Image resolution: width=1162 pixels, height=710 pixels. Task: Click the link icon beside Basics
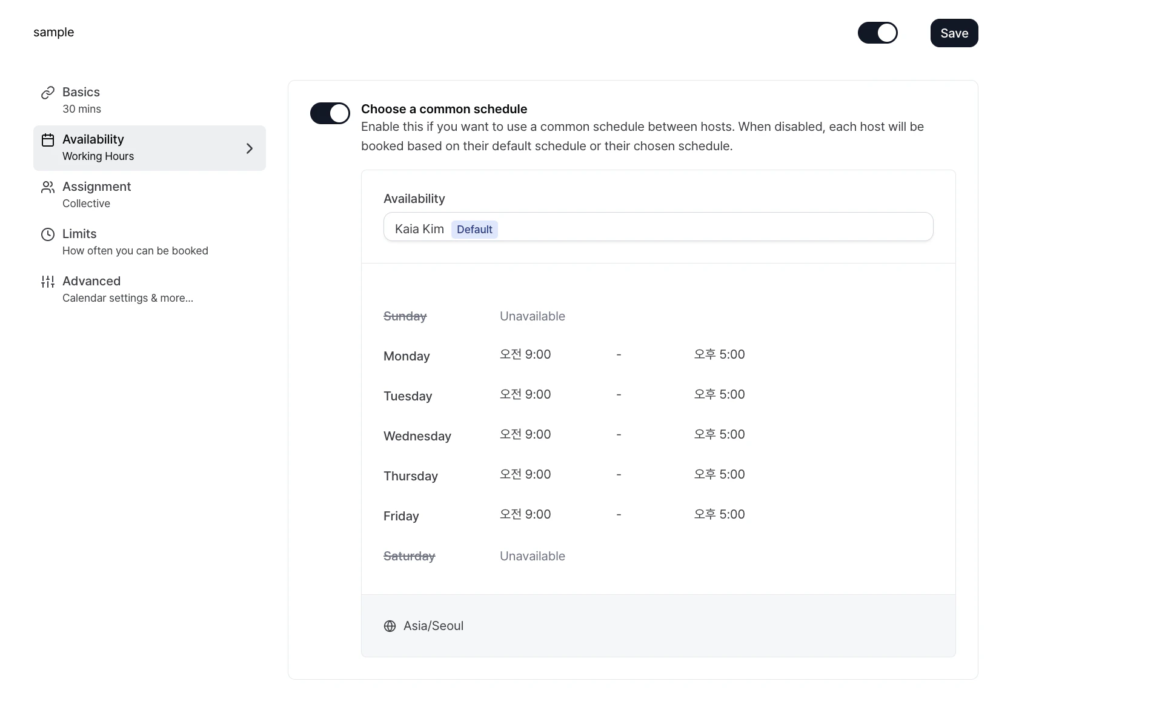(48, 92)
